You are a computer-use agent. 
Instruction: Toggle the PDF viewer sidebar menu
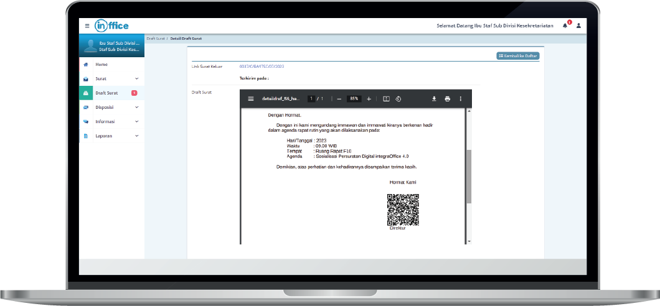pos(251,98)
